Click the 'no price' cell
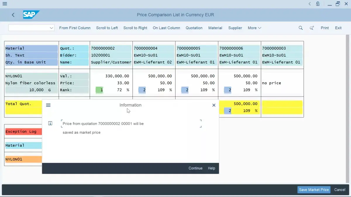Screen dimensions: 351x197 pyautogui.click(x=271, y=83)
